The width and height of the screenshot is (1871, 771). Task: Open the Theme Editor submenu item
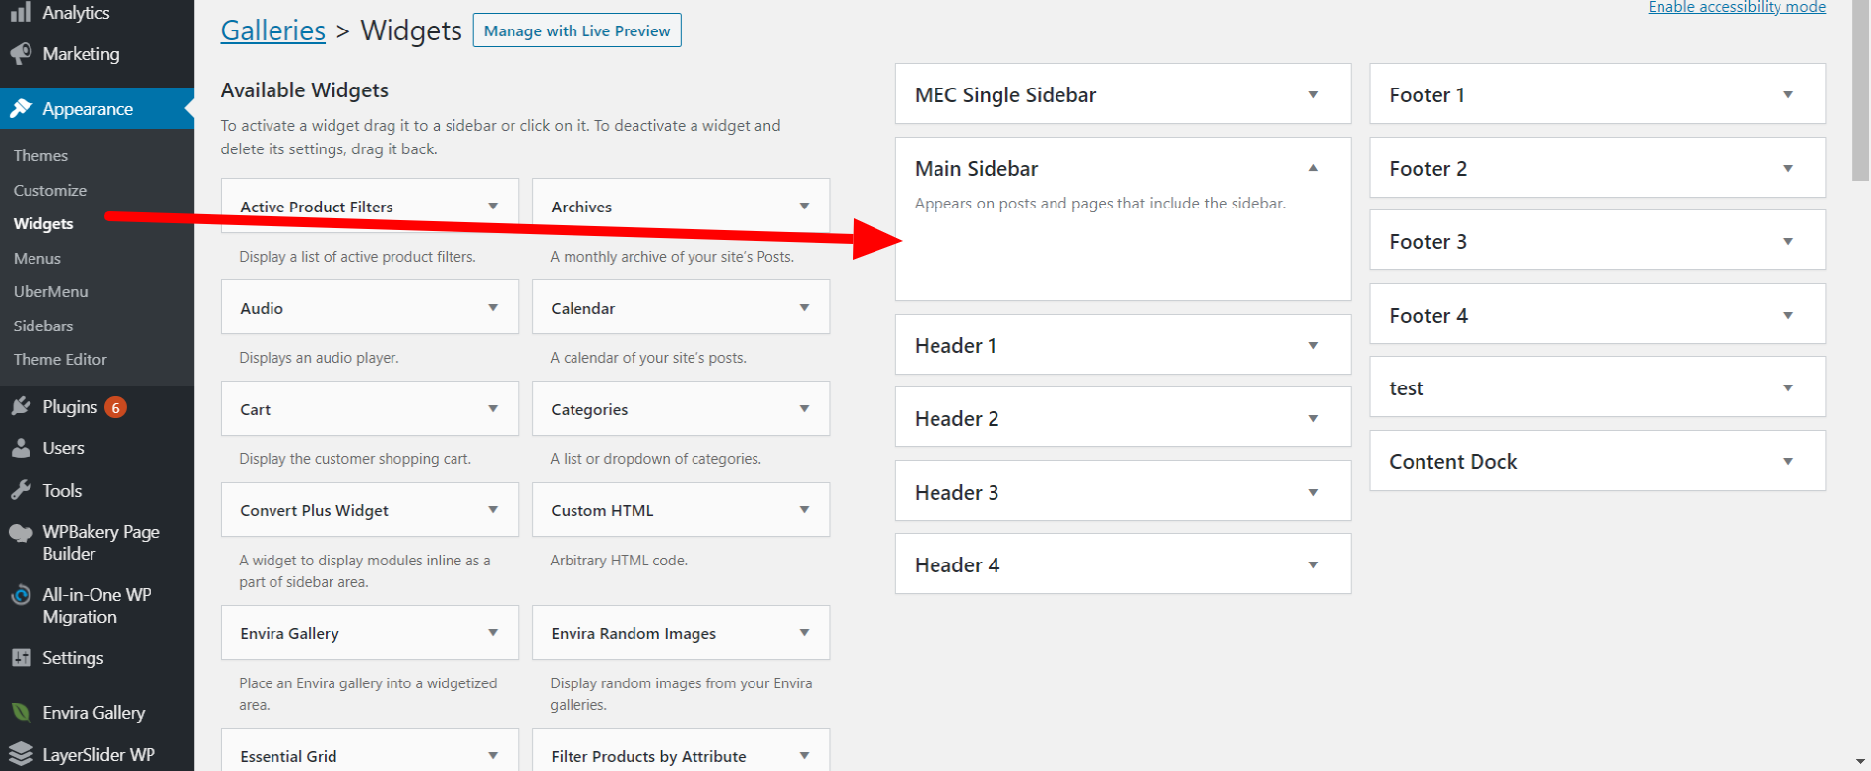[60, 359]
